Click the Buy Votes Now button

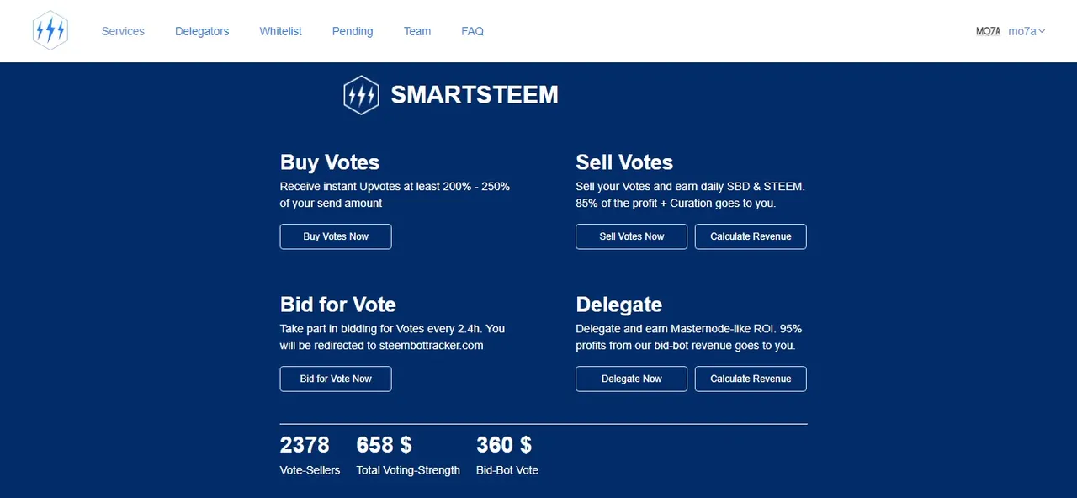point(336,236)
